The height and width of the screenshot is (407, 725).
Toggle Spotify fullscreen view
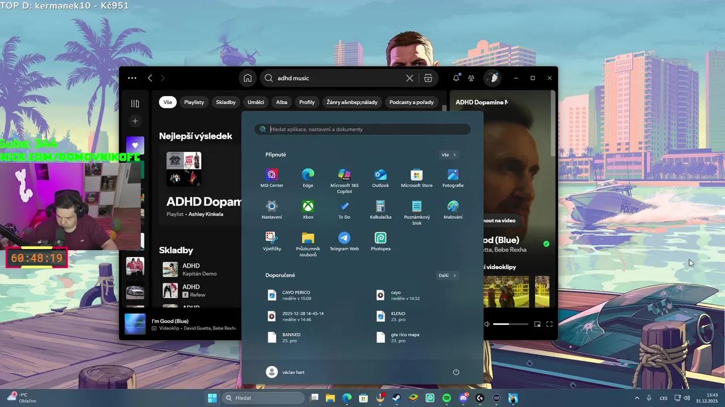point(549,324)
